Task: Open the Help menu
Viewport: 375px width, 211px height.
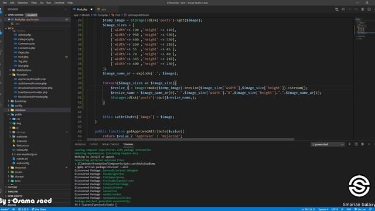Action: coord(70,2)
